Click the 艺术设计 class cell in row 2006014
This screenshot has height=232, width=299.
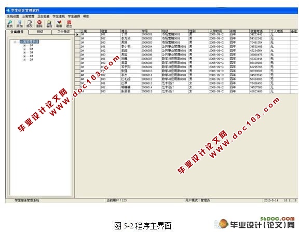tap(175, 87)
